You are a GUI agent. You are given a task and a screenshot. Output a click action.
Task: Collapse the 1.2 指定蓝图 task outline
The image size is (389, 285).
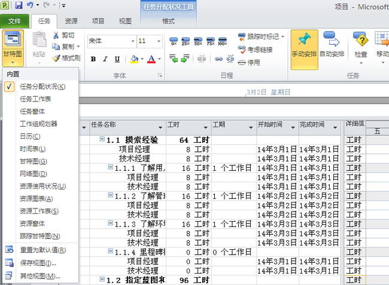coord(102,279)
